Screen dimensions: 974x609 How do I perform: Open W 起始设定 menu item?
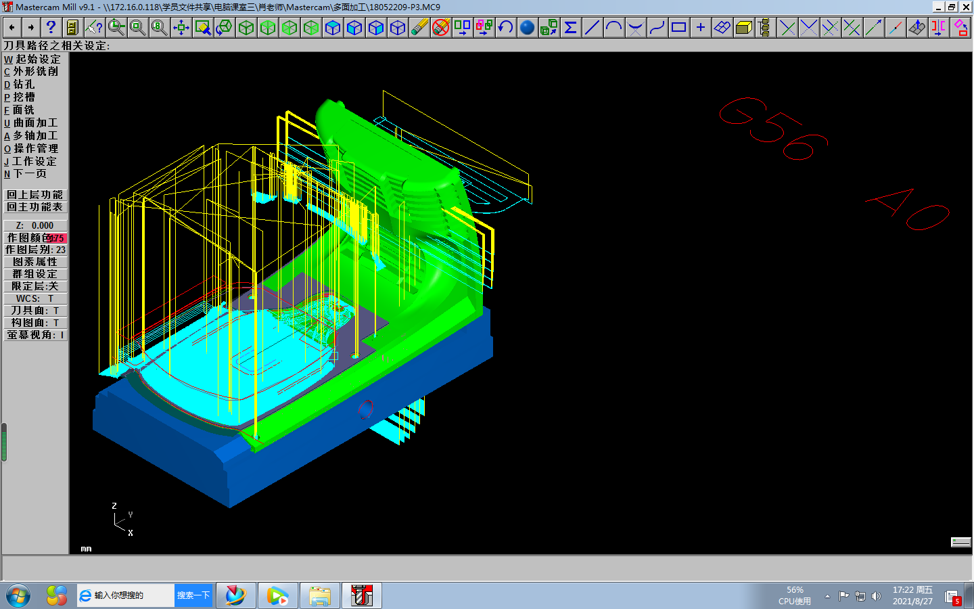click(x=32, y=60)
